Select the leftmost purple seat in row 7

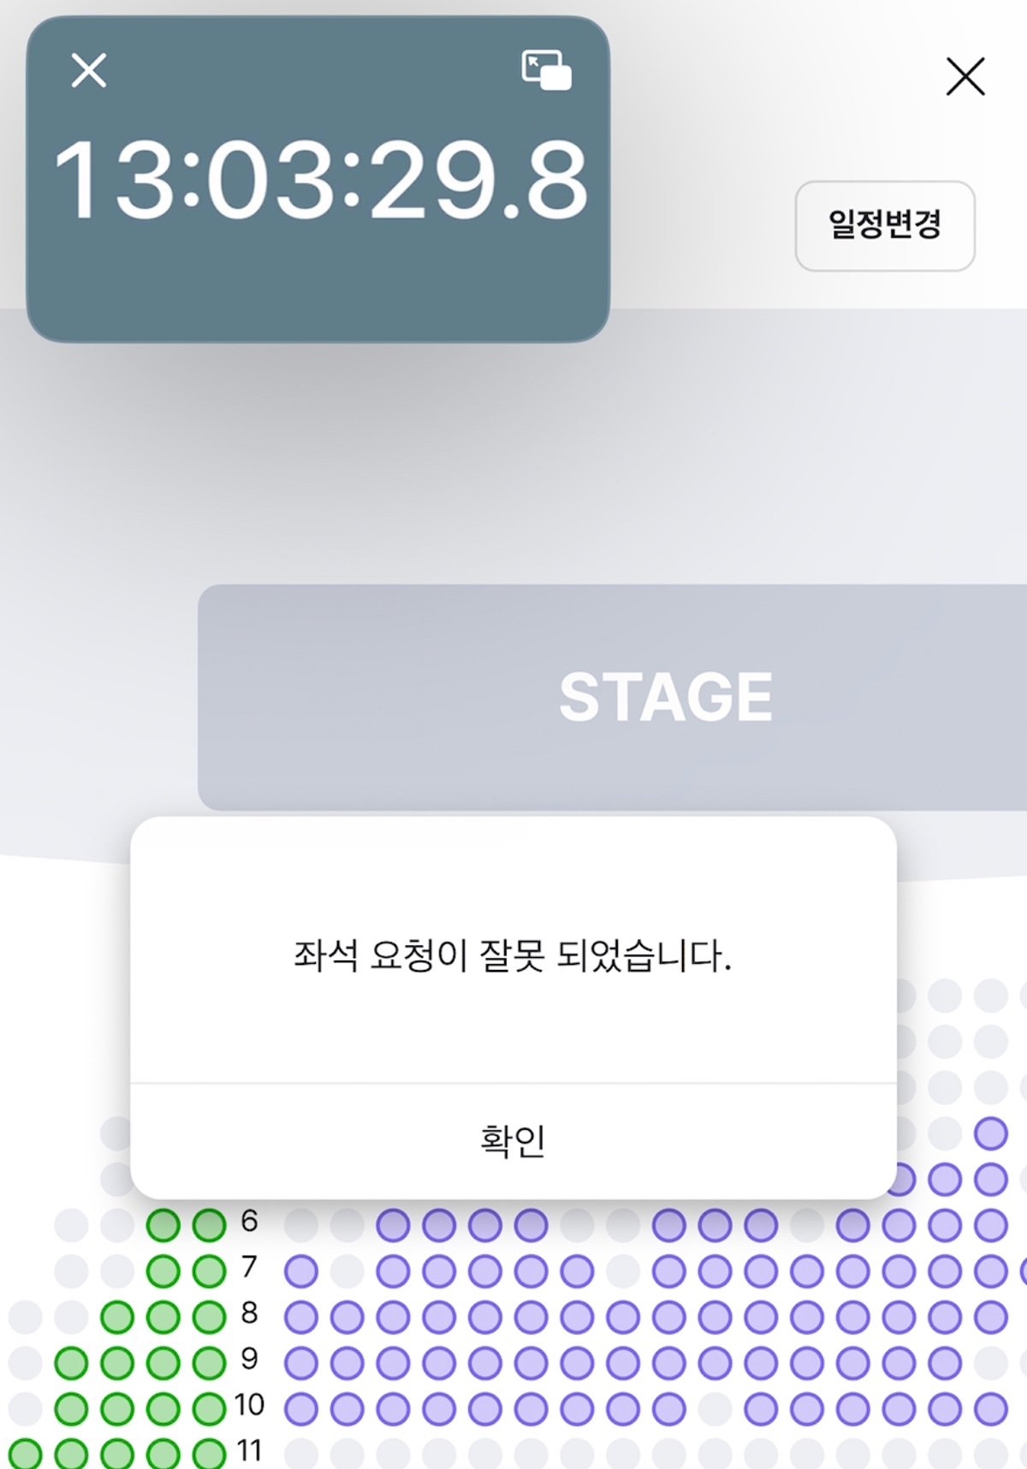pos(300,1271)
